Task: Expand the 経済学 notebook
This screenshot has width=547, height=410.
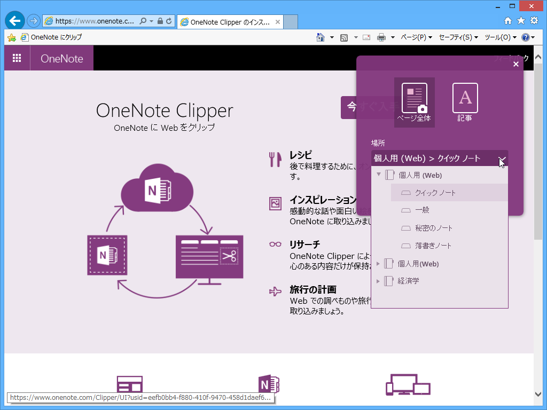Action: [378, 281]
